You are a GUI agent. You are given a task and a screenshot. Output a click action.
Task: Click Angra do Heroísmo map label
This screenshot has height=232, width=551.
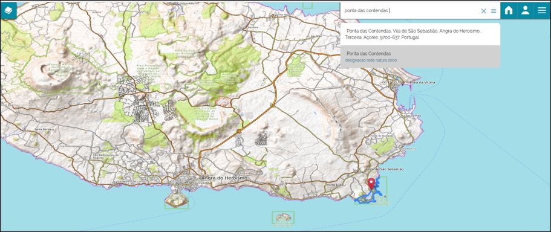pos(224,178)
